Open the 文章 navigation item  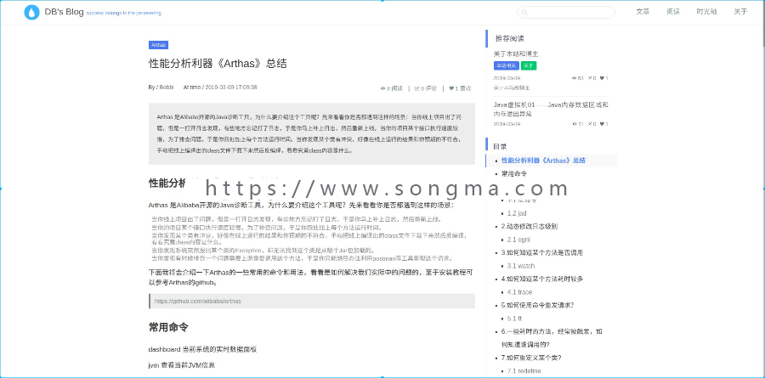[x=643, y=12]
